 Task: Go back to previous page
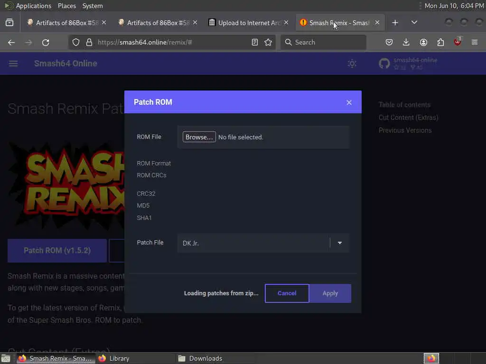11,42
